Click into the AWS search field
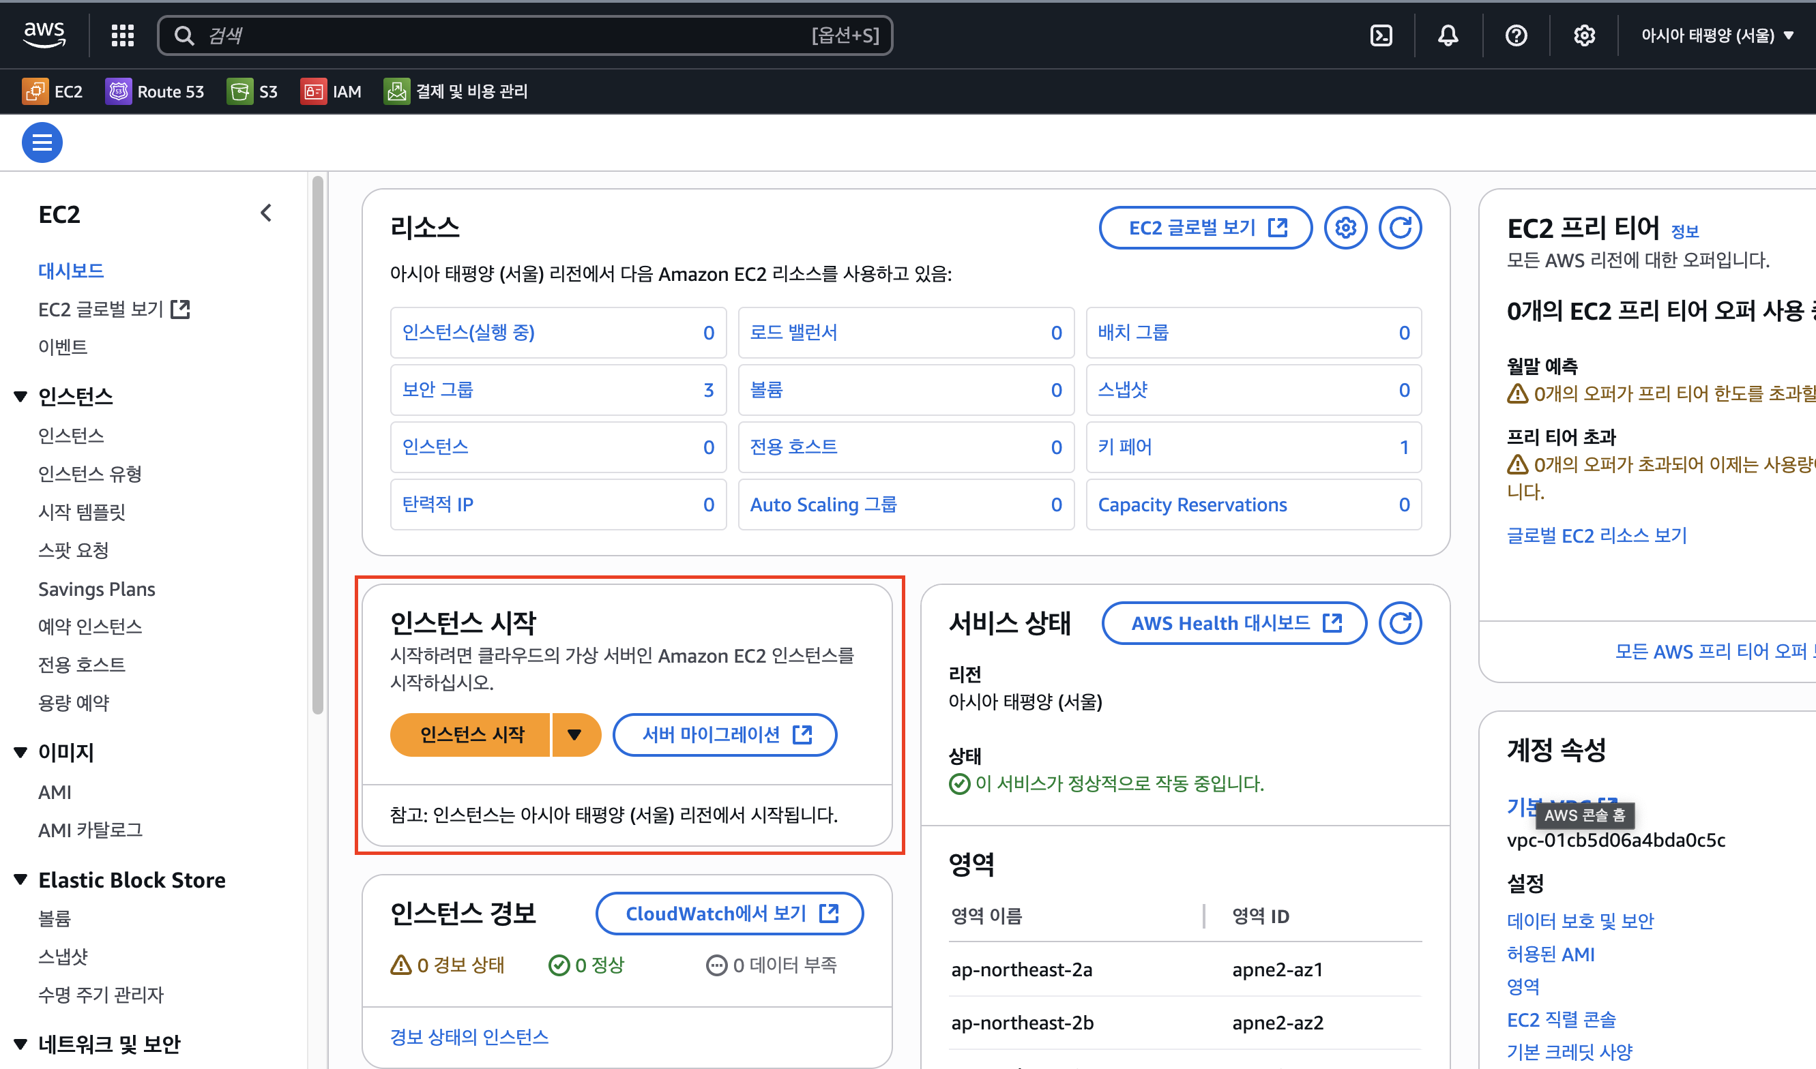 click(x=504, y=35)
